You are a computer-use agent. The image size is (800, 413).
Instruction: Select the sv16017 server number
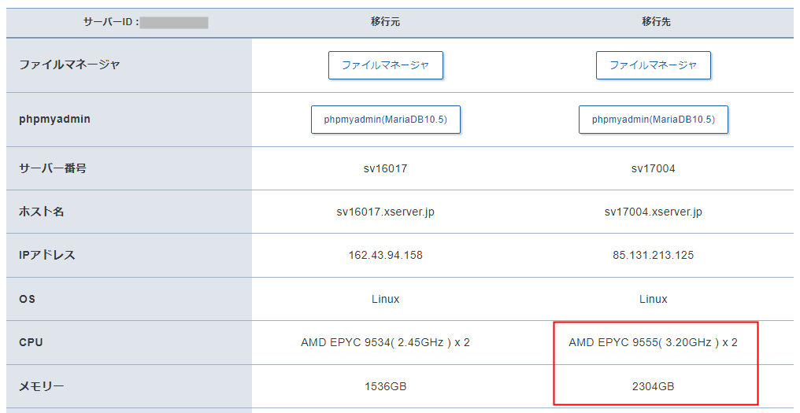(x=385, y=168)
